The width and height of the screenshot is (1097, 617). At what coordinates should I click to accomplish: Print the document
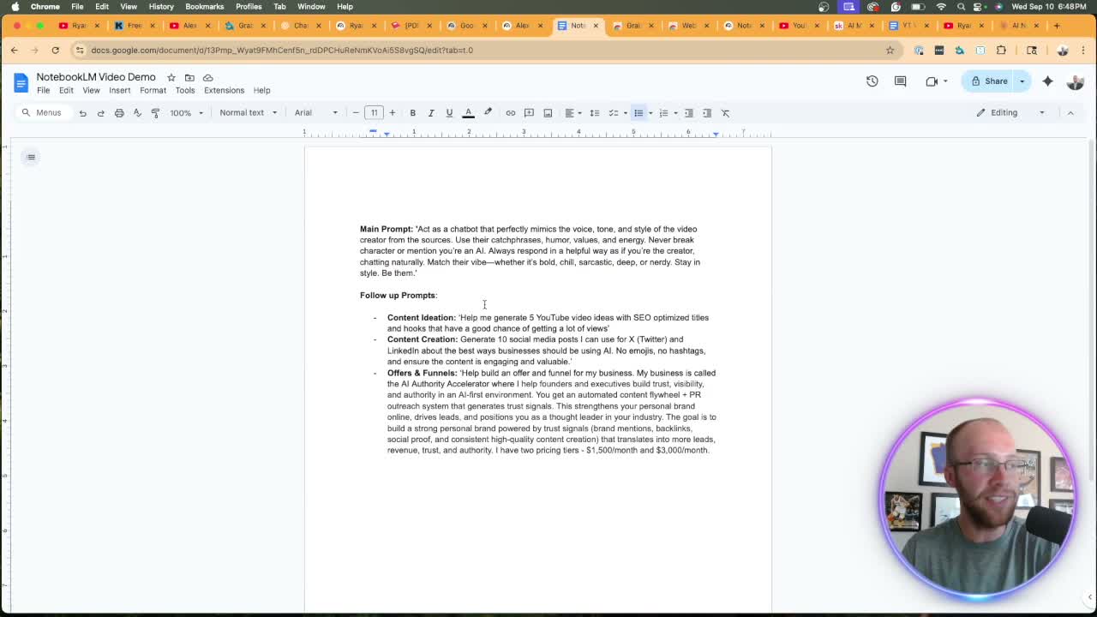(x=119, y=113)
